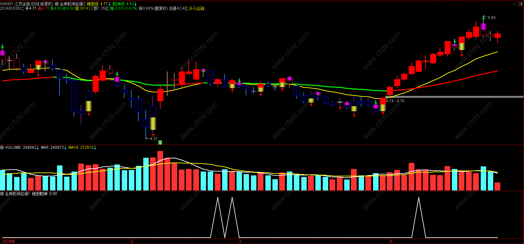Click the 日线 前复权 period label
524x244 pixels.
pos(42,4)
